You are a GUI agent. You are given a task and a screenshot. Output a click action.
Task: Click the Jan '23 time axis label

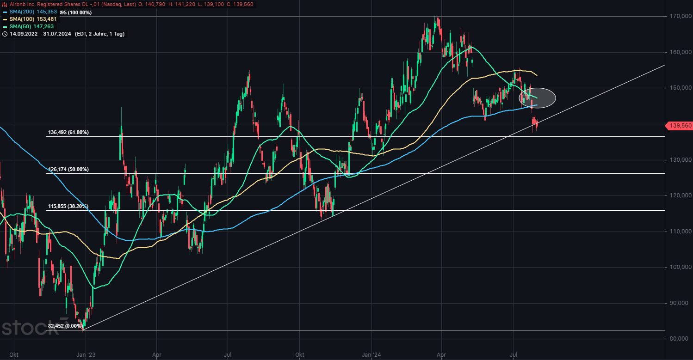(86, 355)
